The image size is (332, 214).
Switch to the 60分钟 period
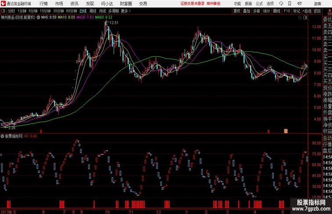(x=72, y=11)
